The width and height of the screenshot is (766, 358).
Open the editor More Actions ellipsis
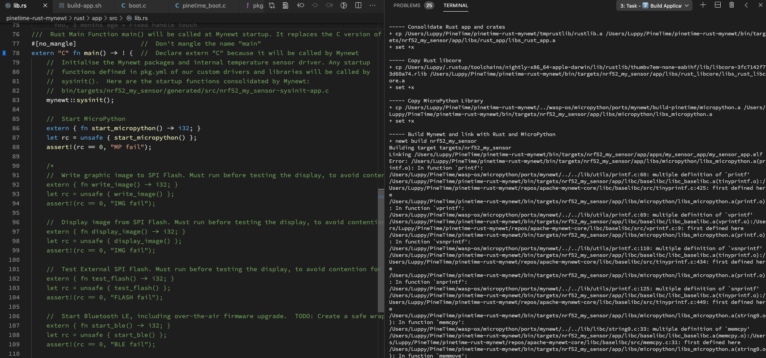[372, 5]
